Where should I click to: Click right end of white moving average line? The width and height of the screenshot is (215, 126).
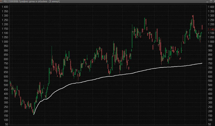[x=202, y=63]
